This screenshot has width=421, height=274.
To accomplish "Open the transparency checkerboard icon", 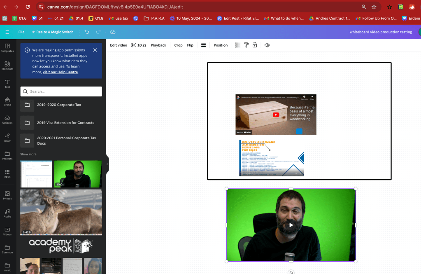I will [x=237, y=45].
